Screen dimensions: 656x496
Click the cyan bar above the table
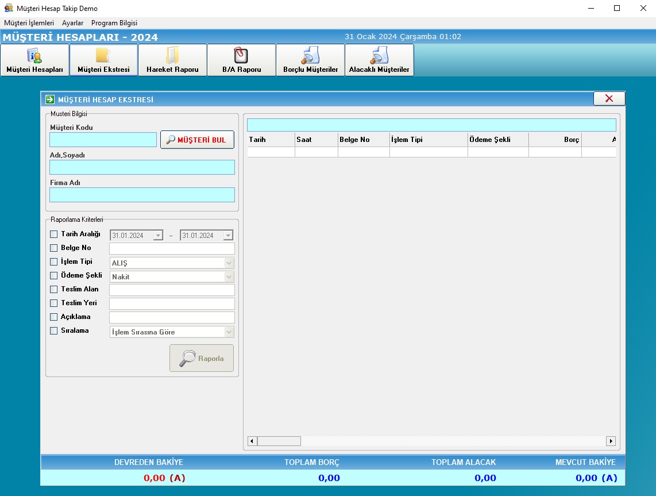click(432, 125)
